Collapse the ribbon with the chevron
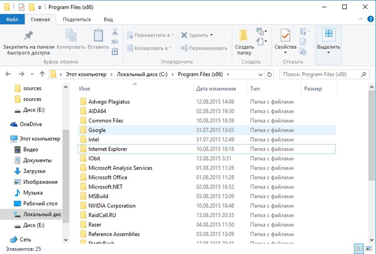Image resolution: width=376 pixels, height=254 pixels. click(361, 19)
